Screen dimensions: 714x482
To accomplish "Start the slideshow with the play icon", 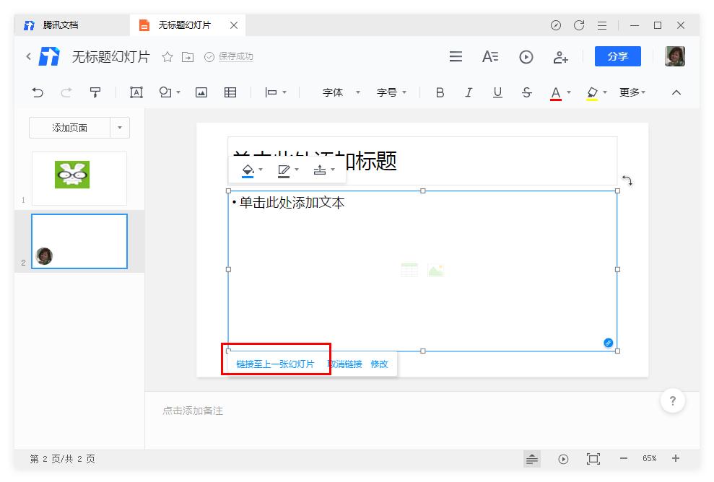I will (526, 56).
